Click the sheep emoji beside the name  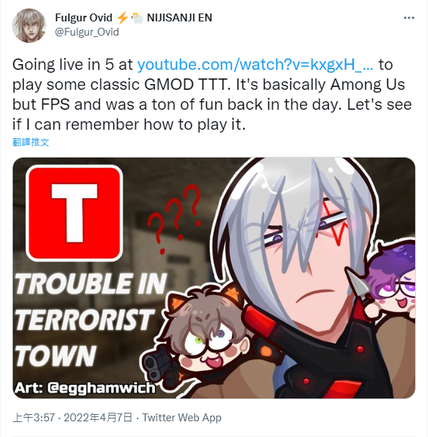137,18
